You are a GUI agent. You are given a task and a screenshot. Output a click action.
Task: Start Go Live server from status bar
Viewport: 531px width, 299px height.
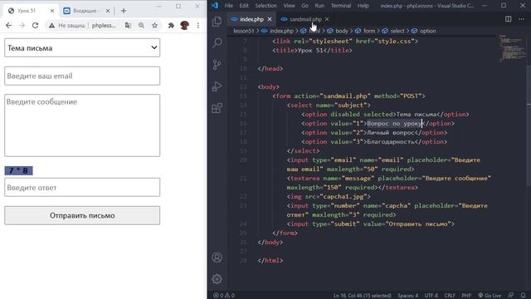[x=490, y=296]
